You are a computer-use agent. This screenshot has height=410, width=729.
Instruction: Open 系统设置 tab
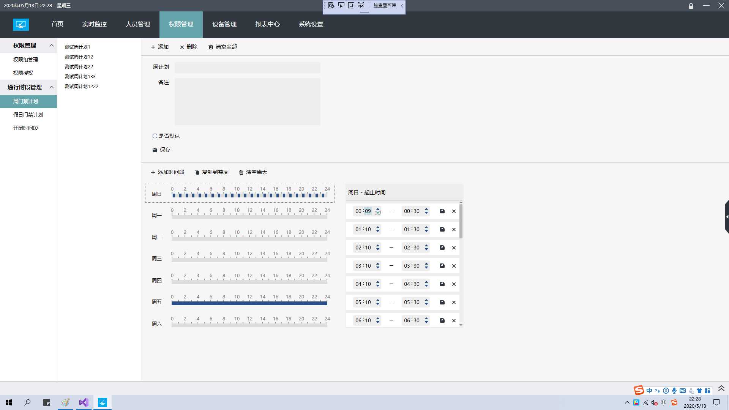[311, 24]
